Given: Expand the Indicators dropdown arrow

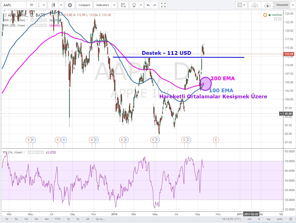Looking at the screenshot, I should click(x=114, y=5).
